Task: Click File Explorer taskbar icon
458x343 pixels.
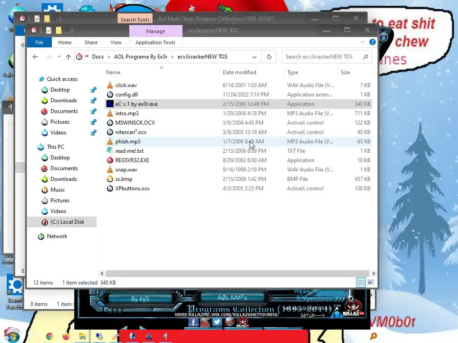Action: (82, 336)
